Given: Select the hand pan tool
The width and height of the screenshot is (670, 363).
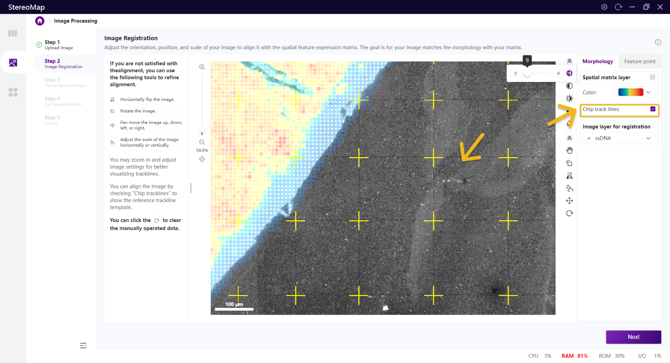Looking at the screenshot, I should [569, 151].
